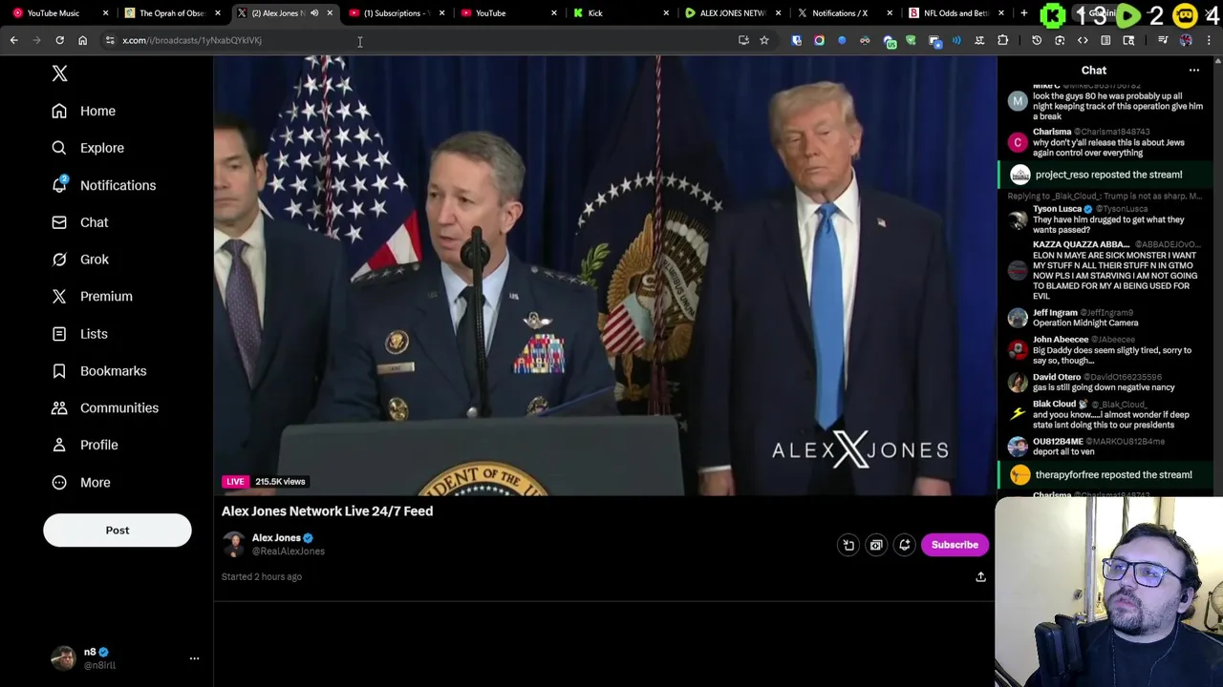The width and height of the screenshot is (1223, 687).
Task: Open the Premium page
Action: tap(92, 297)
